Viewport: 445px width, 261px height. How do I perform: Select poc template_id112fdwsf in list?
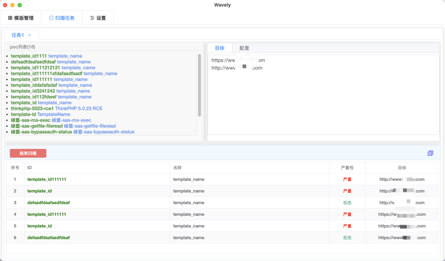coord(51,97)
